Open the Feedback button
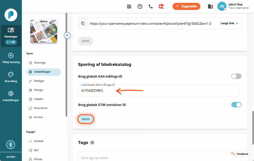 (240, 154)
